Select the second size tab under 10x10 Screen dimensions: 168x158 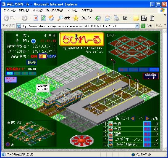tap(17, 73)
